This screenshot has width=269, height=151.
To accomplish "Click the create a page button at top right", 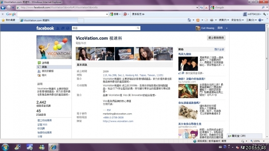I will (x=216, y=38).
